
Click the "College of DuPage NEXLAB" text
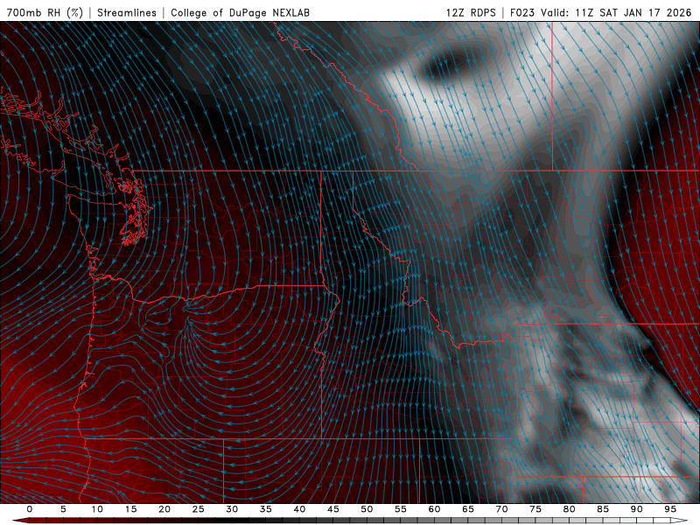[x=240, y=12]
